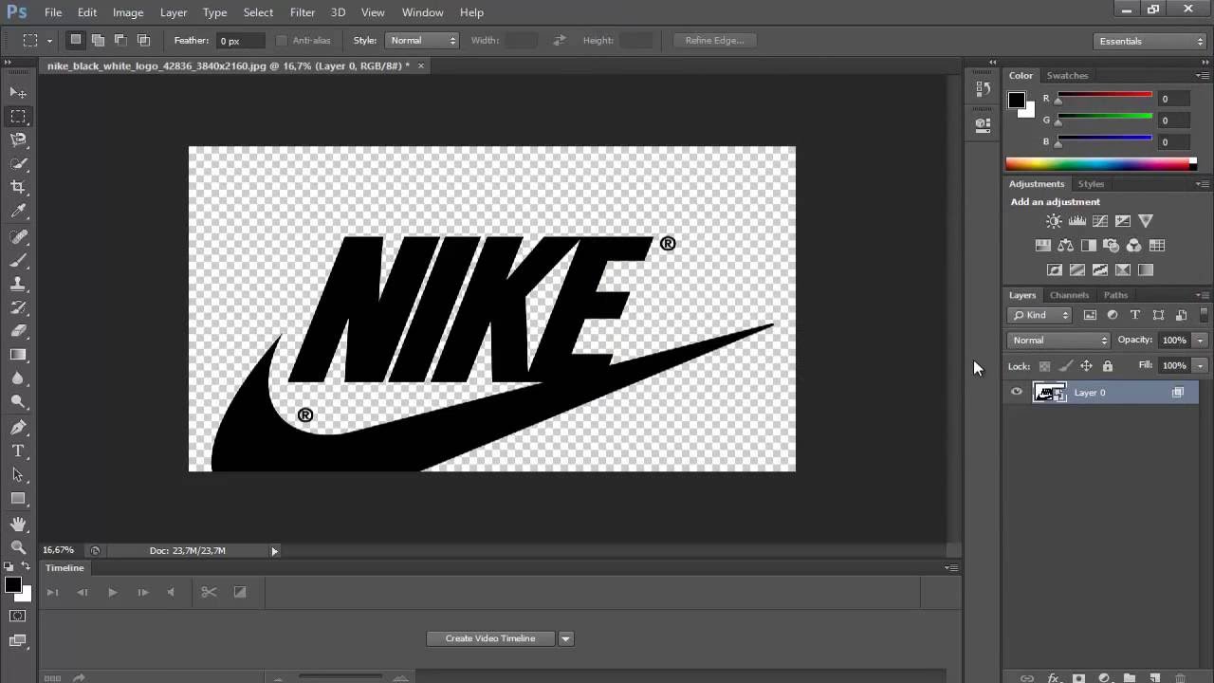Click the Levels adjustment icon
The image size is (1214, 683).
click(1076, 221)
